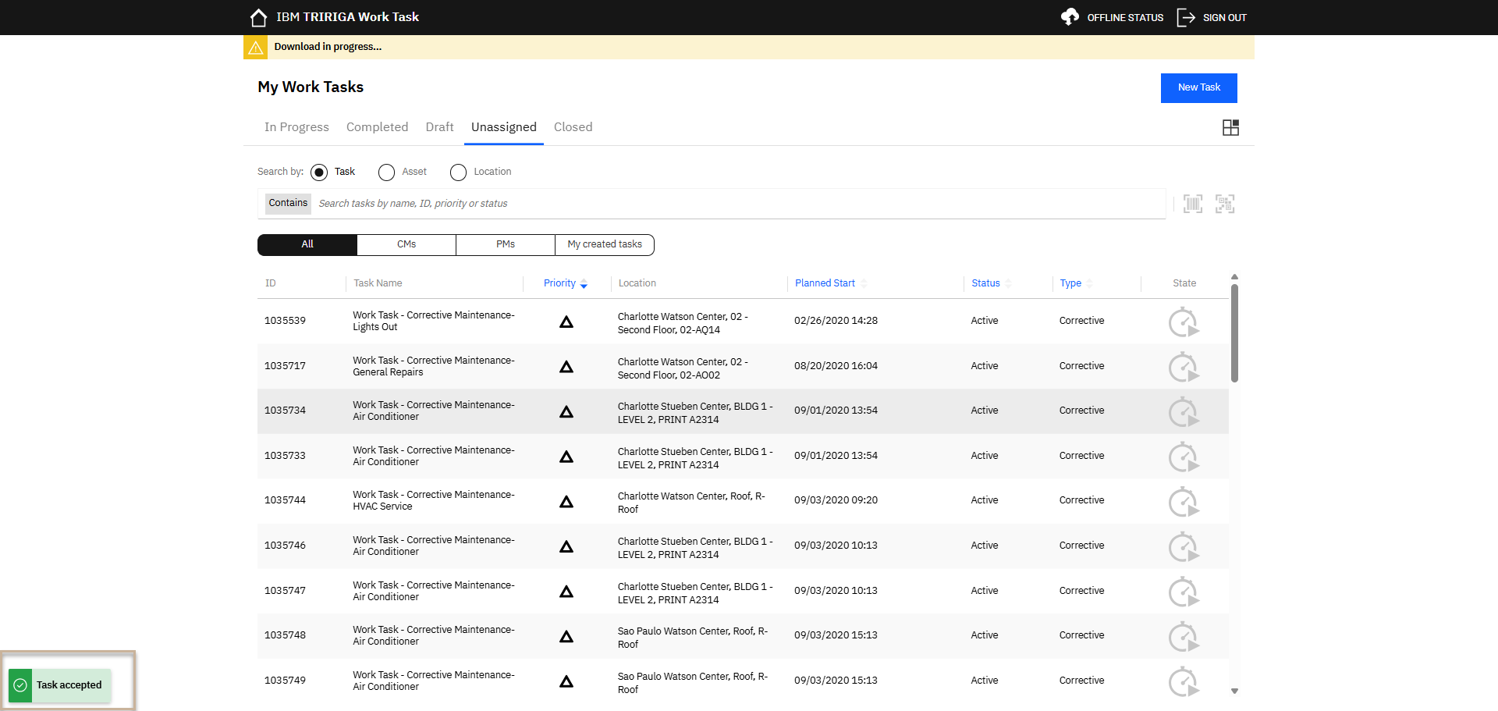Click priority triangle icon for task 1035717

(566, 367)
